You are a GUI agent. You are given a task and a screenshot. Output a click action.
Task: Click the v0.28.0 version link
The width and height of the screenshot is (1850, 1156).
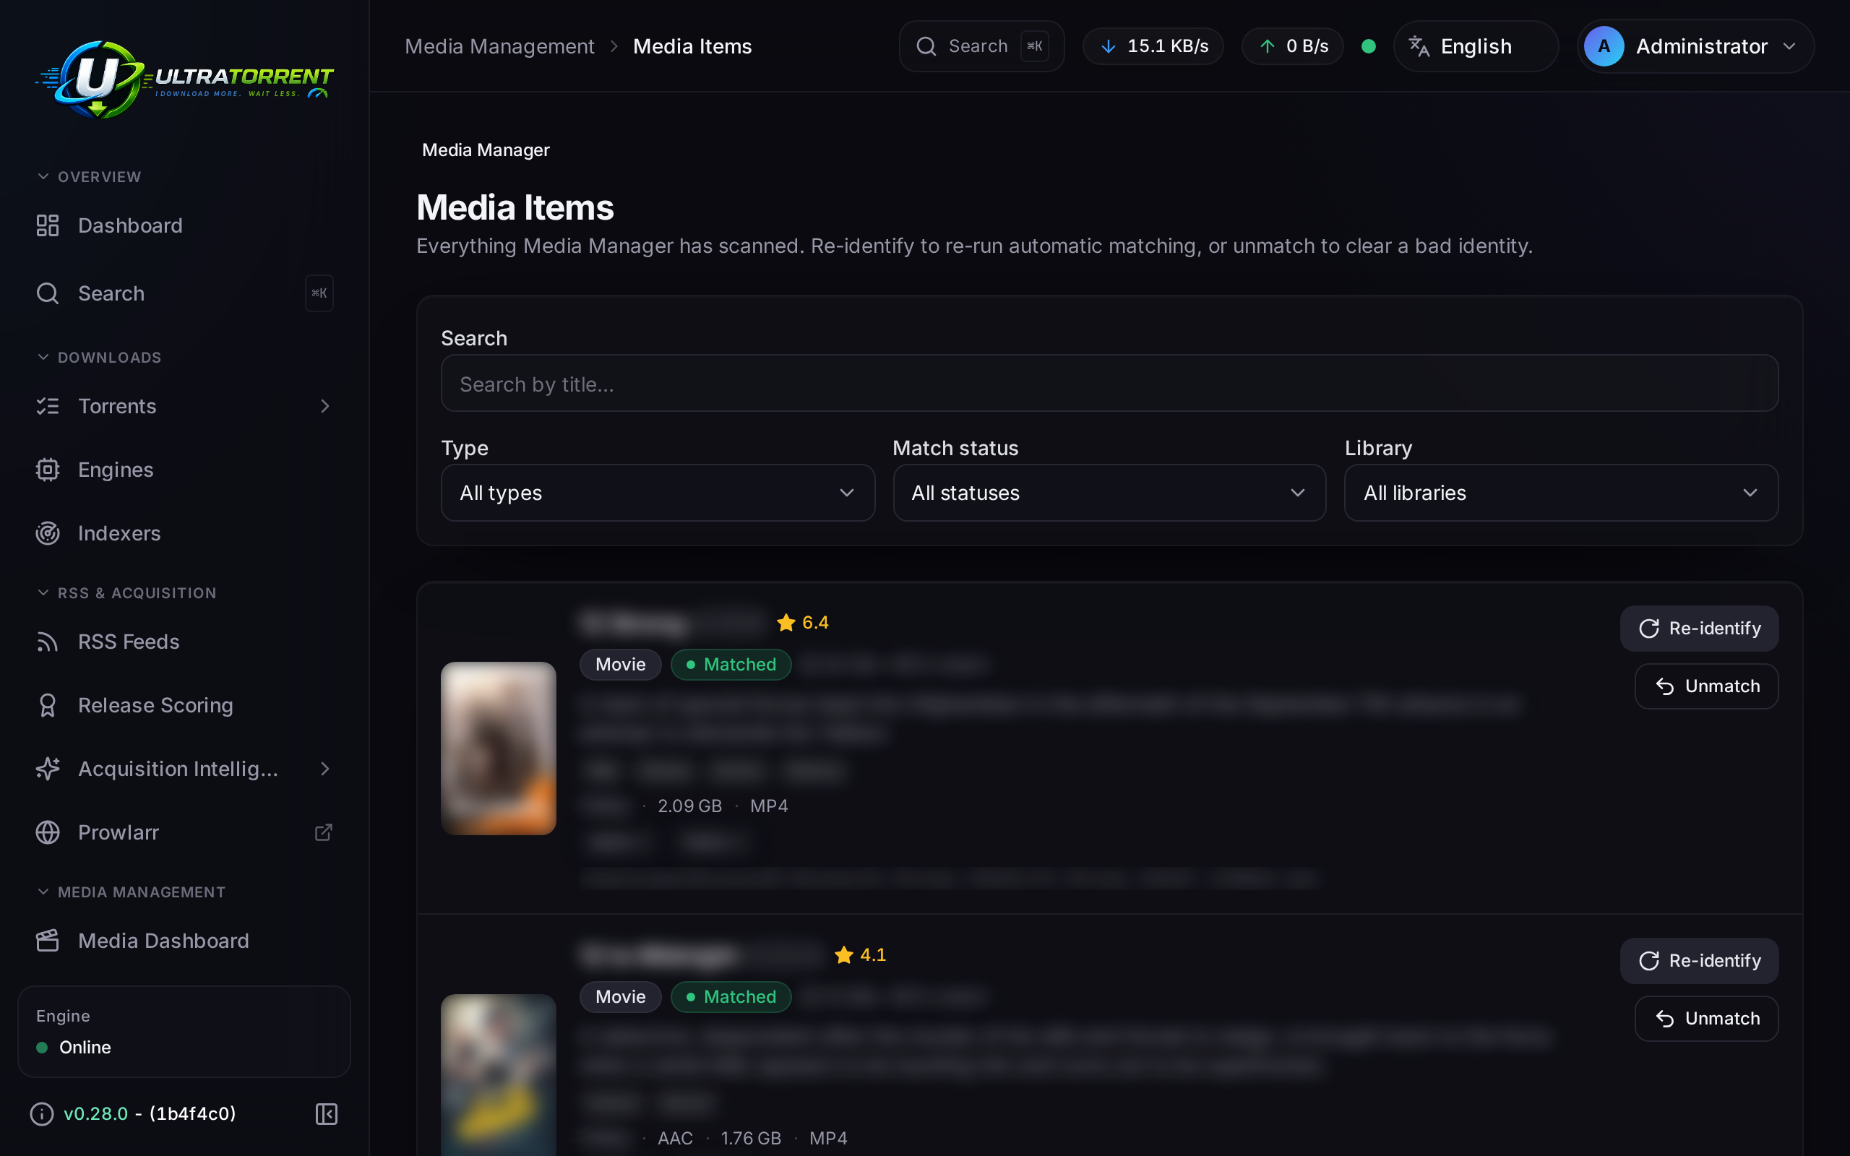(95, 1113)
